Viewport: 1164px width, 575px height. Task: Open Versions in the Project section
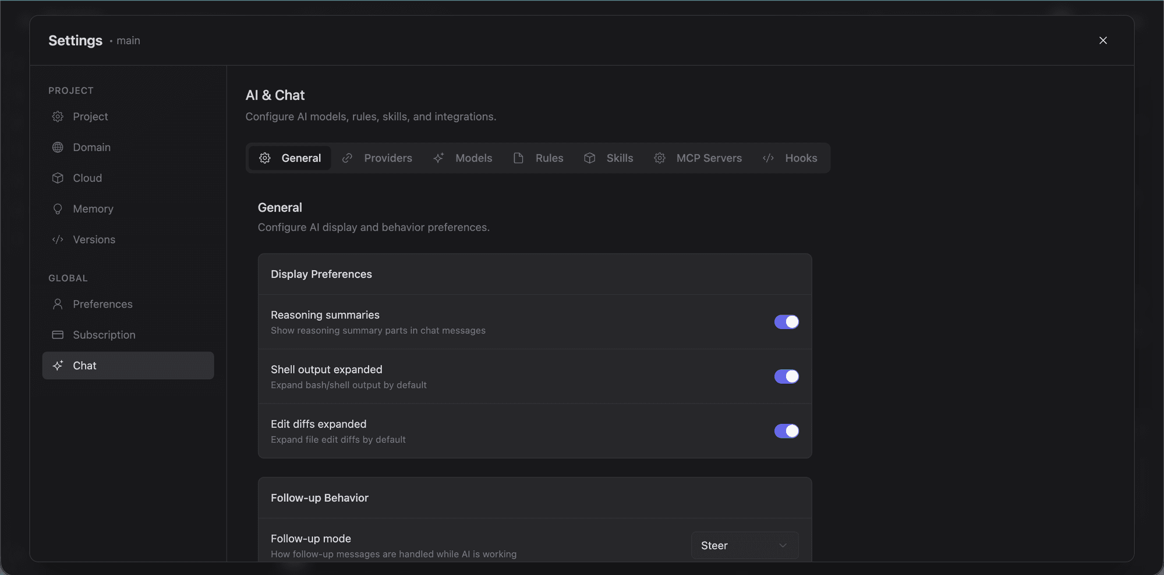pyautogui.click(x=94, y=239)
